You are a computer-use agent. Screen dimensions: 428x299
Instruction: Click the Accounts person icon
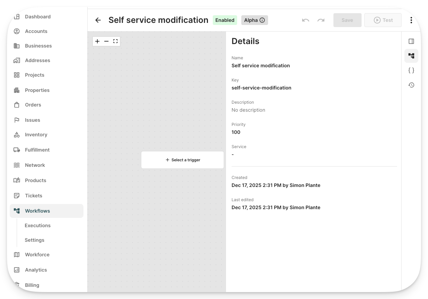(17, 31)
